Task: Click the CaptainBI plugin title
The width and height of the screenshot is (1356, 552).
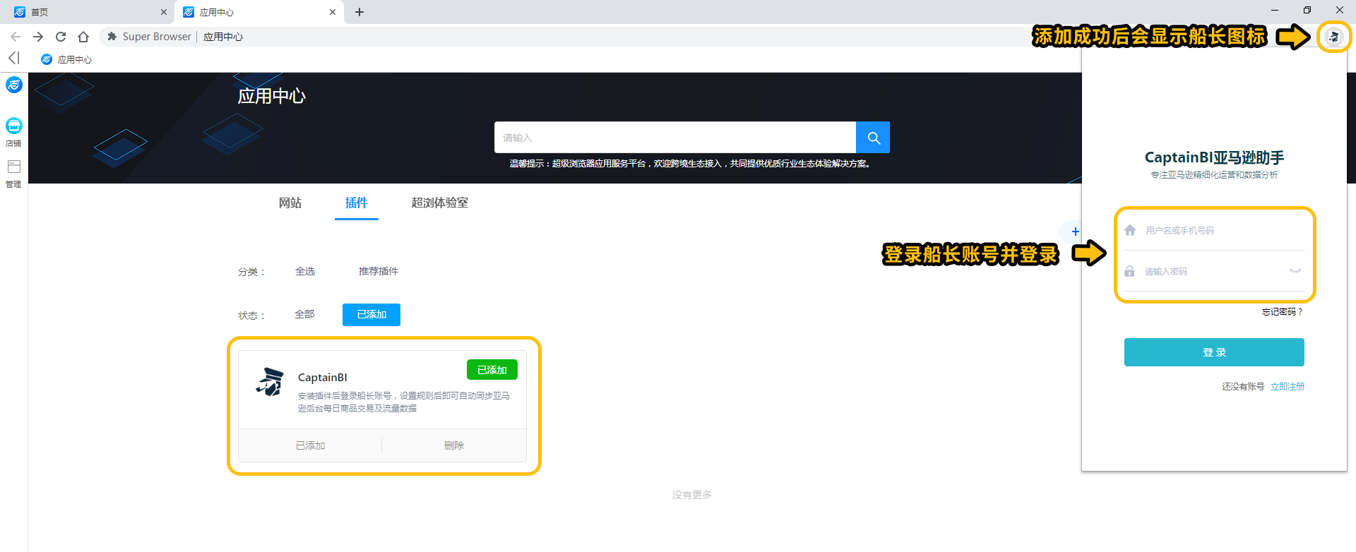Action: tap(323, 377)
